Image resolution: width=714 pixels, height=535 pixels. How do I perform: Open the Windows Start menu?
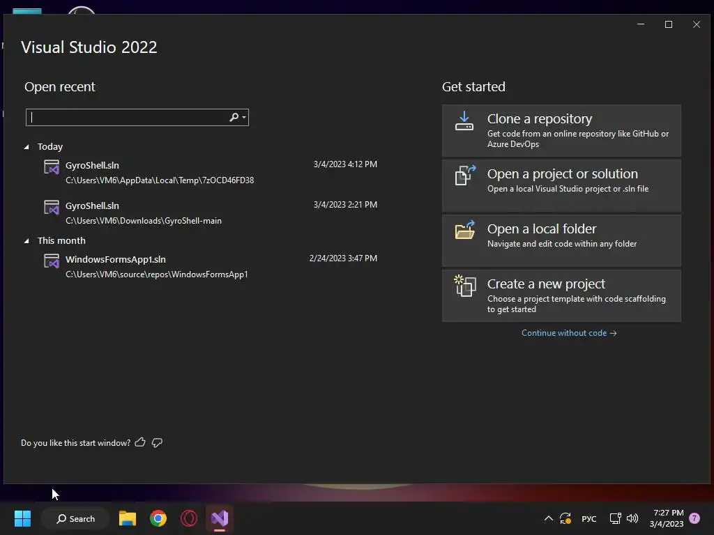[x=22, y=518]
